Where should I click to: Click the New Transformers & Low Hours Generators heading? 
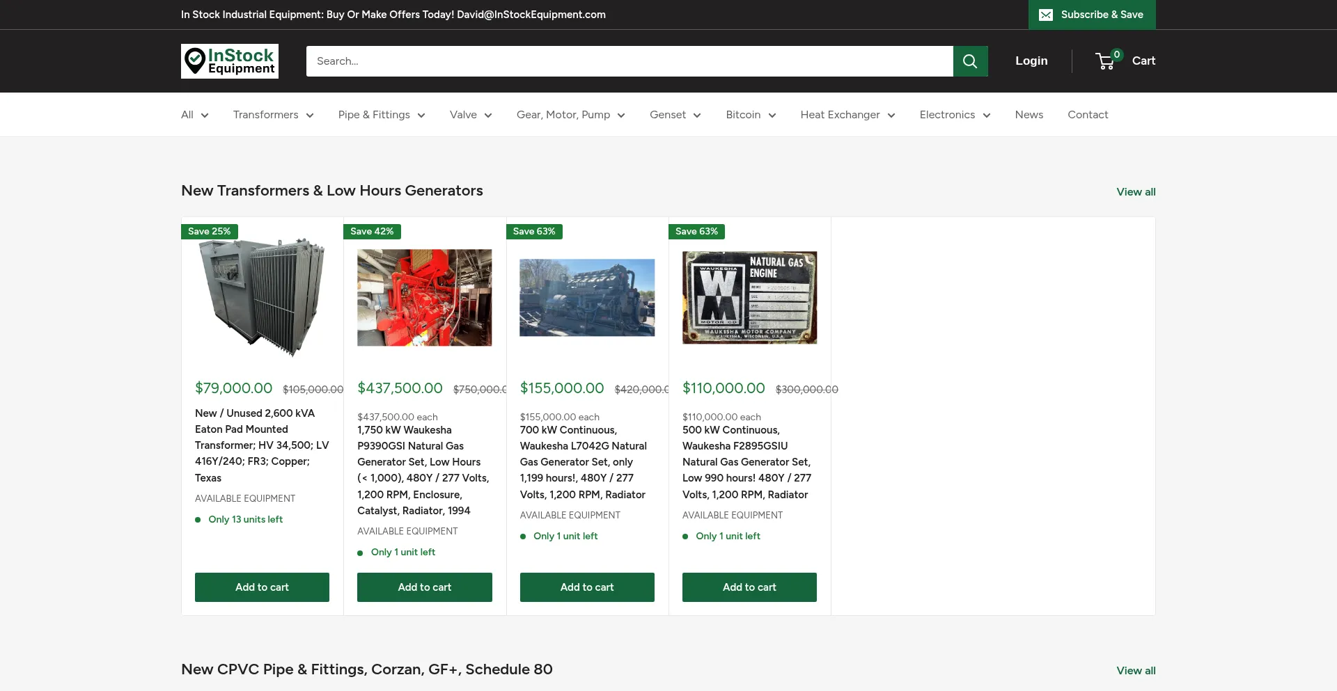click(332, 191)
